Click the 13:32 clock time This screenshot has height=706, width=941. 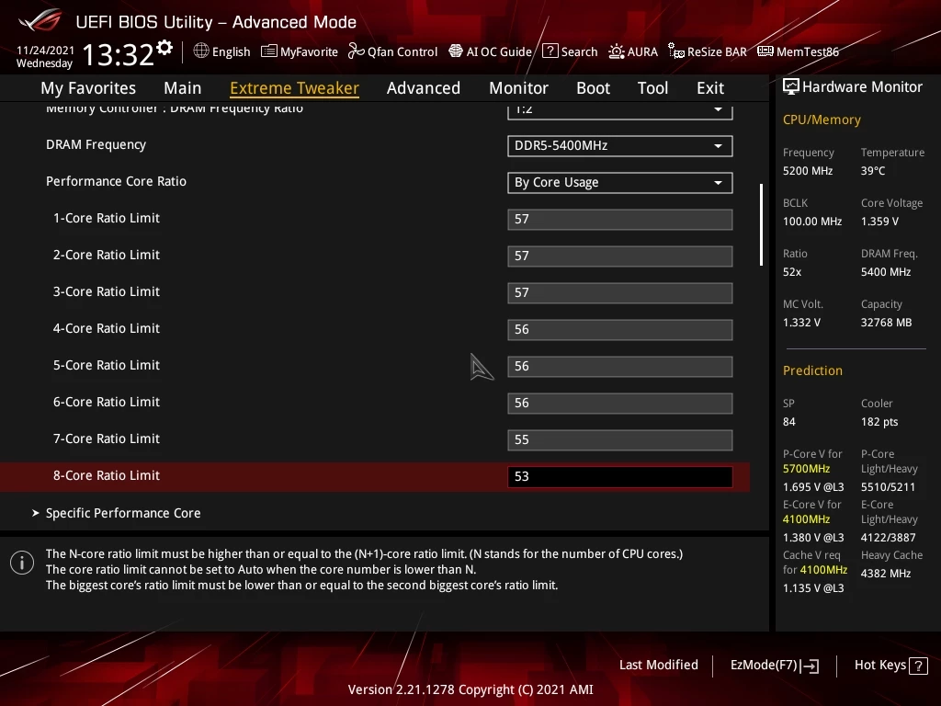click(x=119, y=54)
